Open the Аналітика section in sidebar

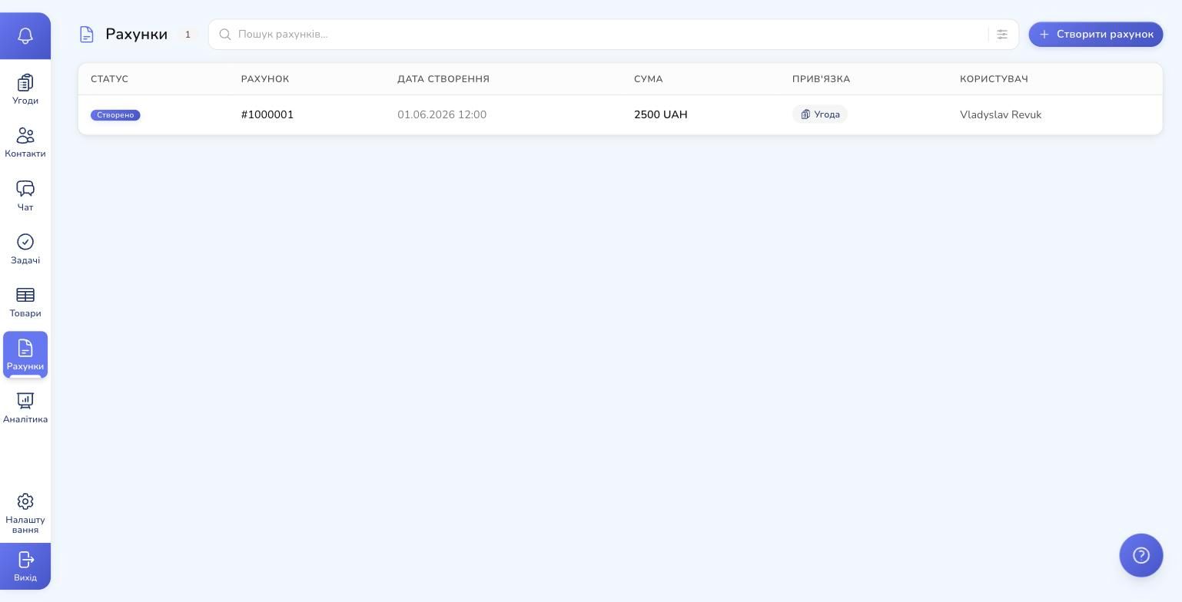[x=25, y=408]
